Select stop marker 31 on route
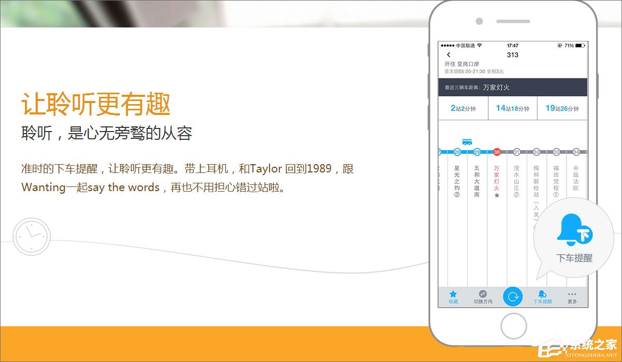Image resolution: width=622 pixels, height=362 pixels. 516,152
